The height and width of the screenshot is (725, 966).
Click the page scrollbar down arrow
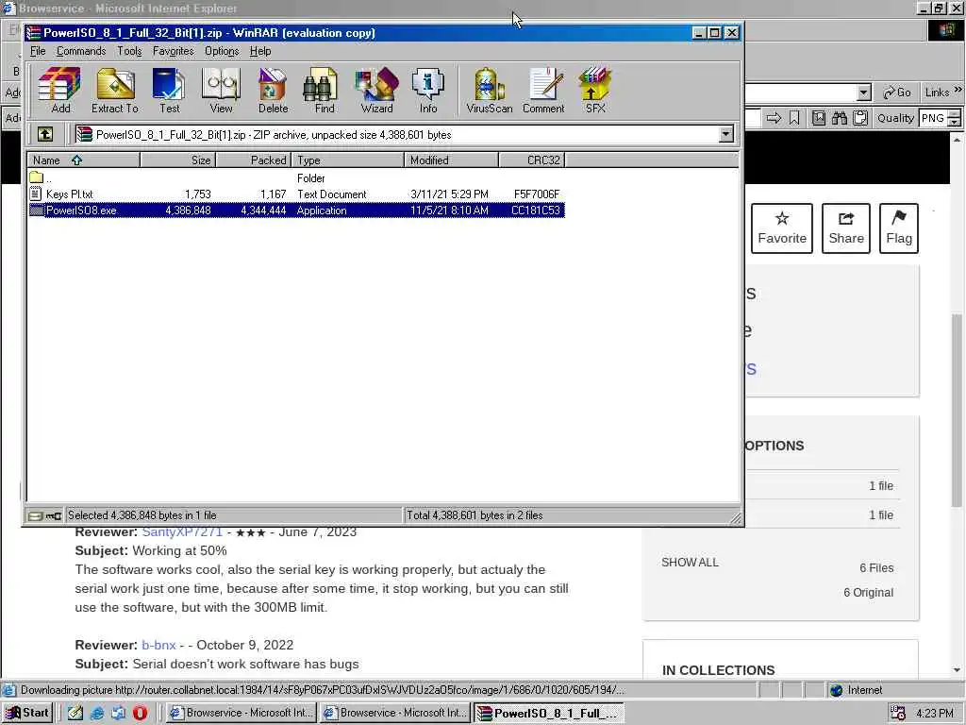point(958,670)
